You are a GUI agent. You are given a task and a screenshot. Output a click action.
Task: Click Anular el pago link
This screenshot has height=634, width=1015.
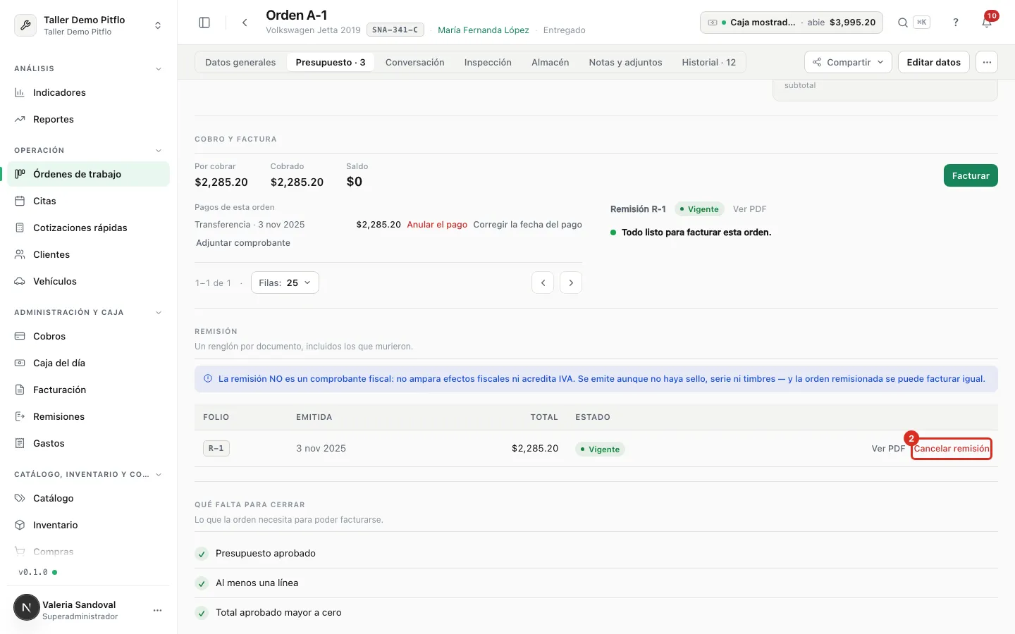437,225
